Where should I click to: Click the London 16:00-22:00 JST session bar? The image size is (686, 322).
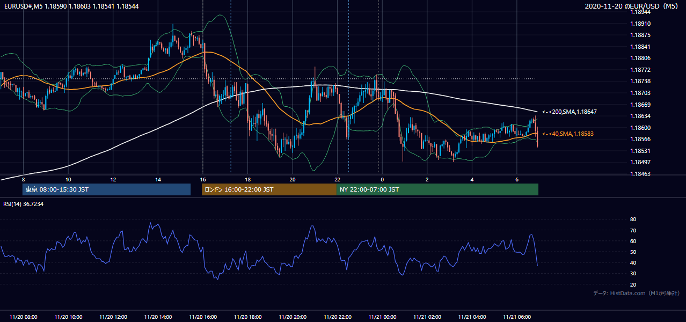point(269,189)
